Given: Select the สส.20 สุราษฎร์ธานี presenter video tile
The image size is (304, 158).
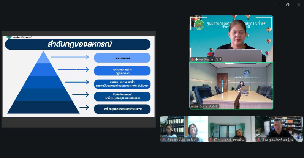Looking at the screenshot, I should click(231, 38).
